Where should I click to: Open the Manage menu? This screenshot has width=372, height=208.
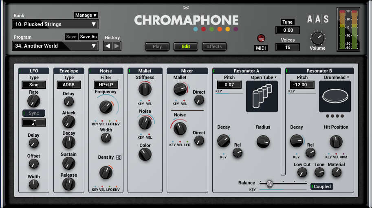86,15
